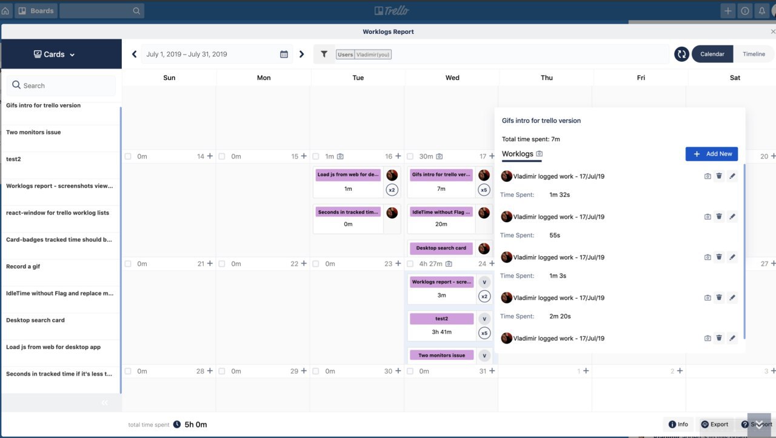Open 'Seconds in tracked tim...' calendar card
This screenshot has width=776, height=438.
tap(348, 212)
